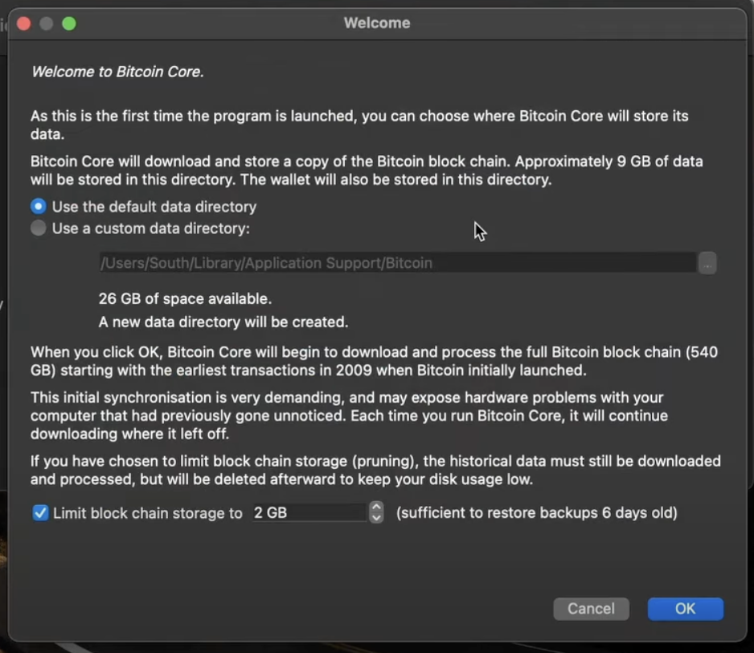The height and width of the screenshot is (653, 754).
Task: Decrease storage limit with down stepper arrow
Action: [x=376, y=518]
